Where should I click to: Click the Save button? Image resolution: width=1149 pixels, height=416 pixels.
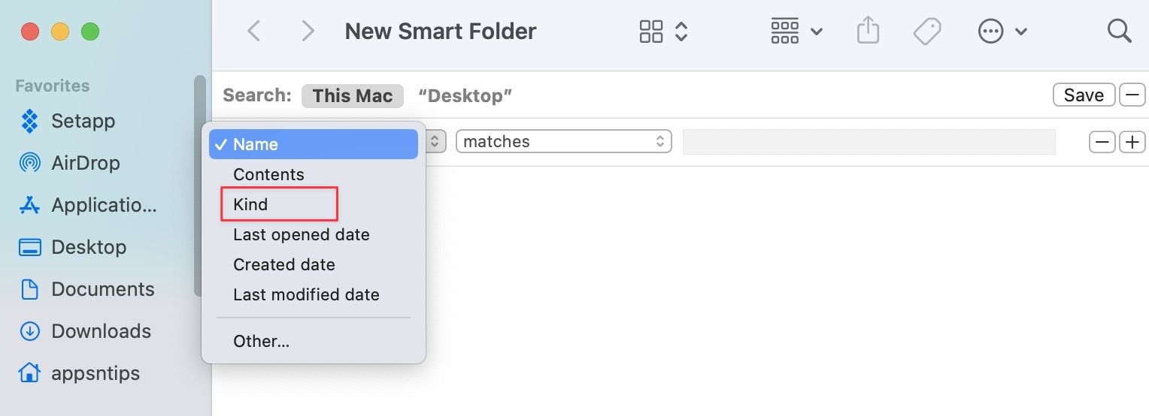pos(1084,95)
